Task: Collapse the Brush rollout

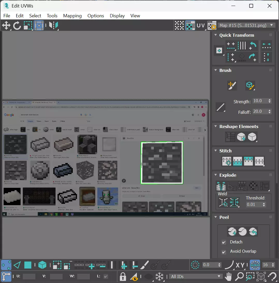Action: point(215,70)
